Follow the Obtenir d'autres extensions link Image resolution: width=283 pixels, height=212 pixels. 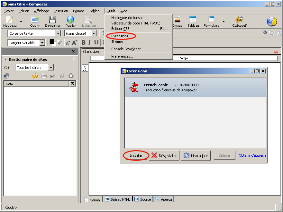click(252, 155)
